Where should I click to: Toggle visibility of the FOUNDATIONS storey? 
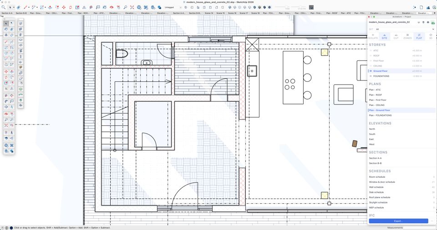[371, 76]
